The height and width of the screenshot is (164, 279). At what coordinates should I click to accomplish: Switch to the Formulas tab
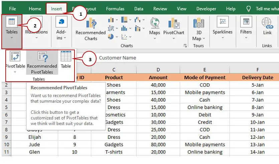[115, 9]
